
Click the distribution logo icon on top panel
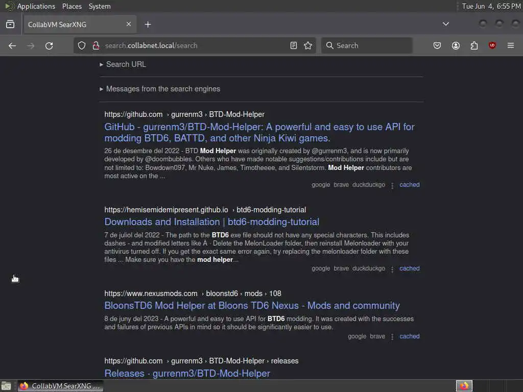(9, 6)
